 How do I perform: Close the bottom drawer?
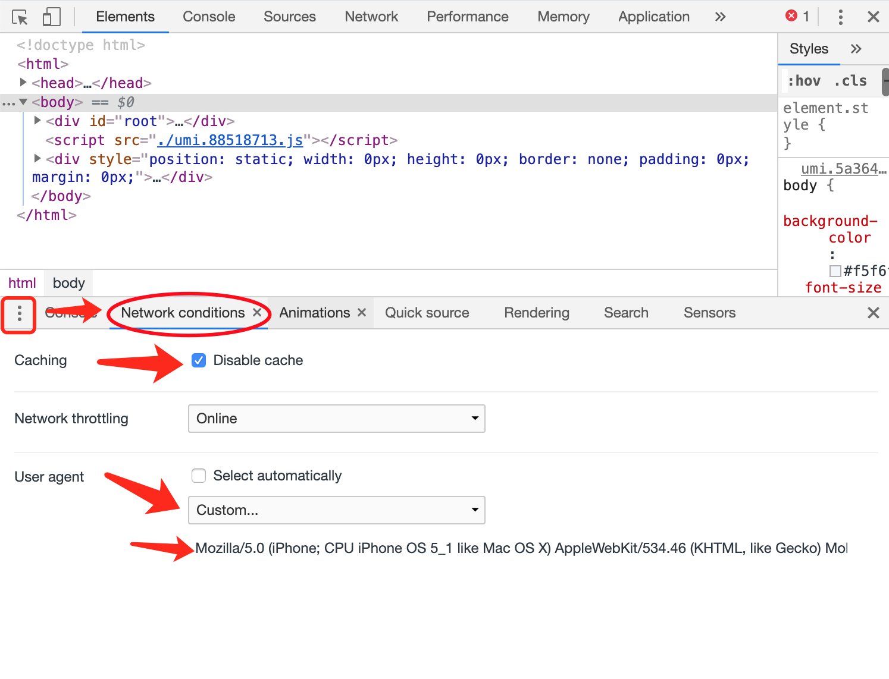pyautogui.click(x=873, y=313)
